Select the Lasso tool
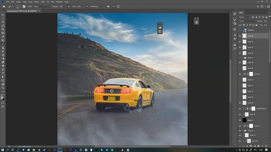This screenshot has width=271, height=152. point(3,22)
